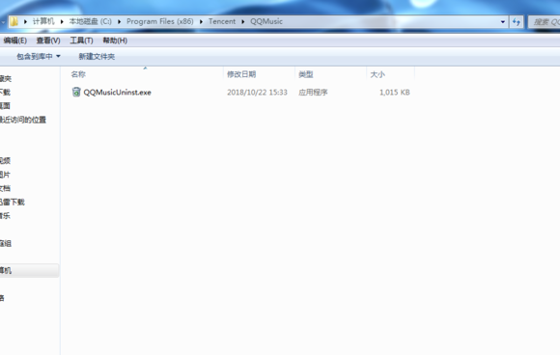Click the 1,015 KB size cell
This screenshot has width=560, height=355.
394,93
